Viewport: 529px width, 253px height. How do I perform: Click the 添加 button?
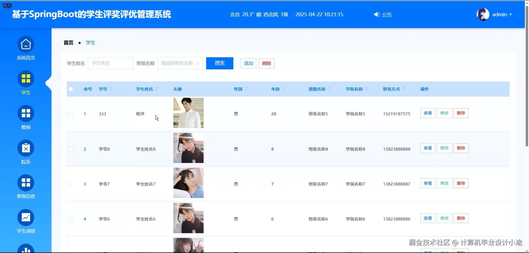(x=248, y=64)
